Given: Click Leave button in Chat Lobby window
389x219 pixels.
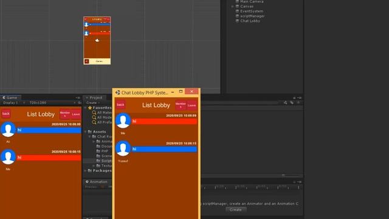Looking at the screenshot, I should [191, 105].
